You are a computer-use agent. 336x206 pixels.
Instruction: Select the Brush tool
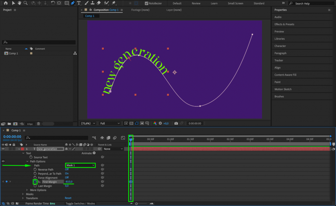tap(86, 3)
